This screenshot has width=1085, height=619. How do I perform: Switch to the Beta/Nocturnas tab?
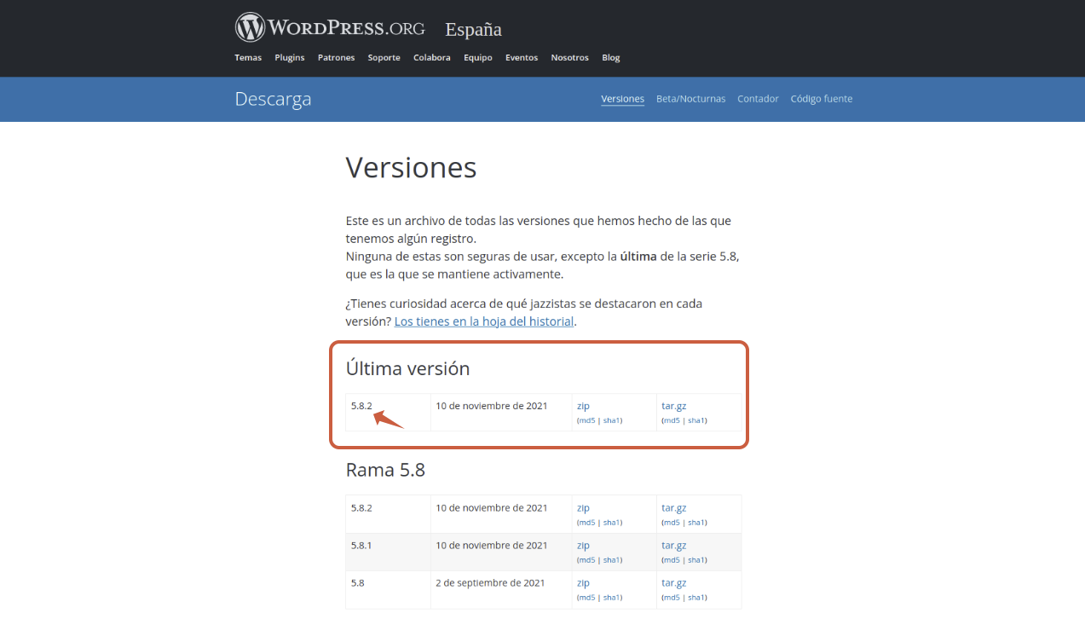tap(690, 99)
